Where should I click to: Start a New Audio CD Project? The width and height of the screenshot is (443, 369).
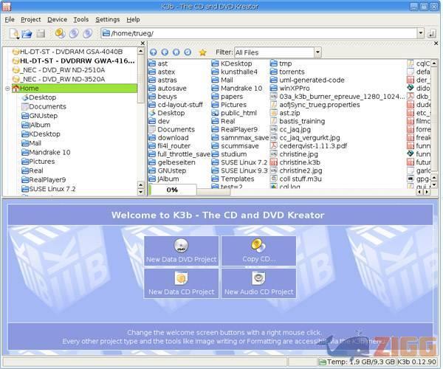click(x=258, y=283)
